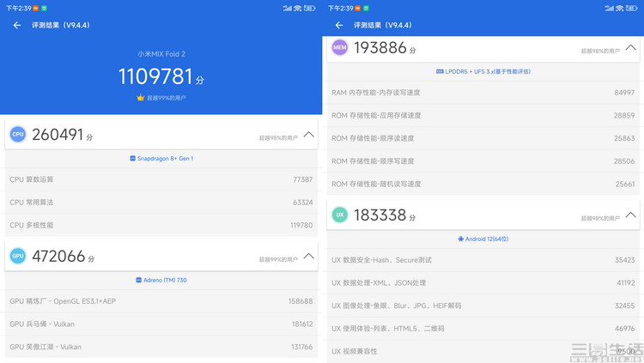Tap the GPU badge icon
The width and height of the screenshot is (644, 363).
click(x=18, y=256)
